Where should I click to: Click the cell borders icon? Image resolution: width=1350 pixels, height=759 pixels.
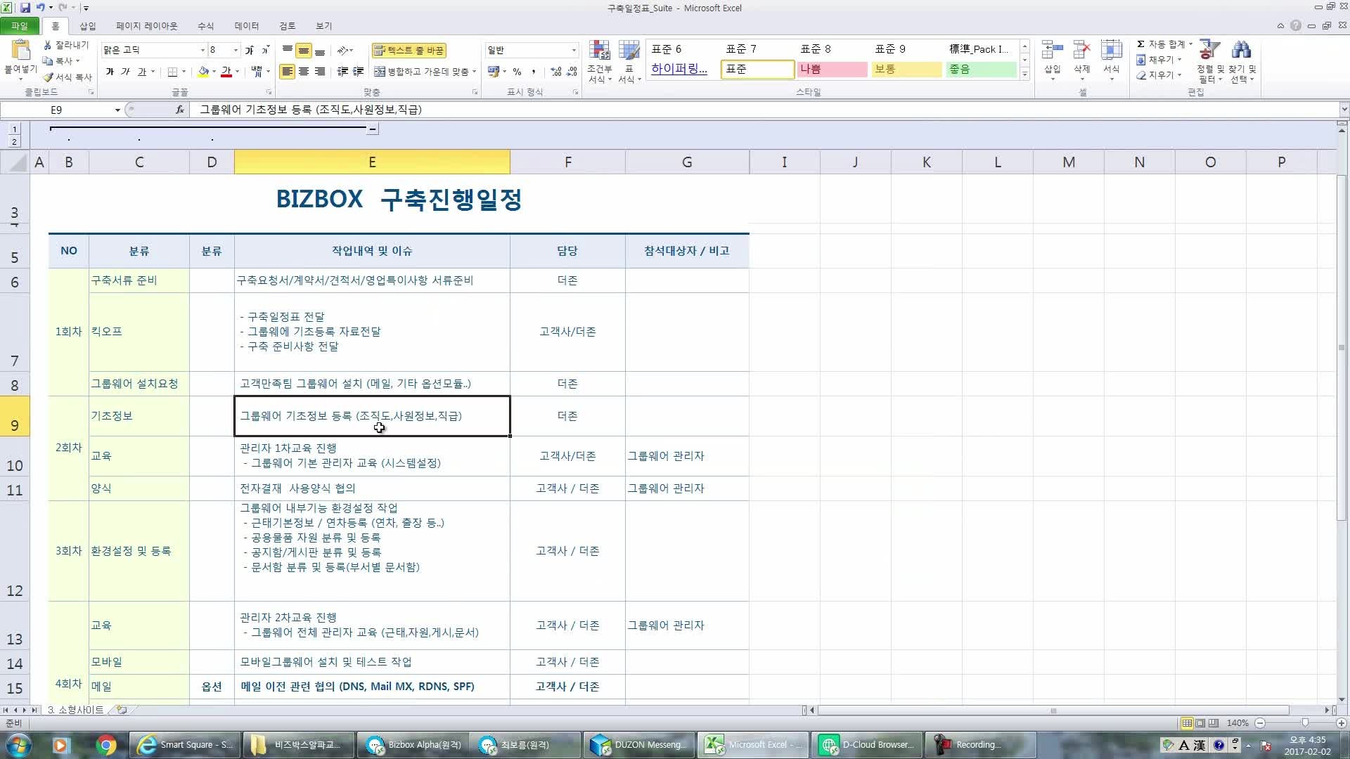[x=172, y=72]
